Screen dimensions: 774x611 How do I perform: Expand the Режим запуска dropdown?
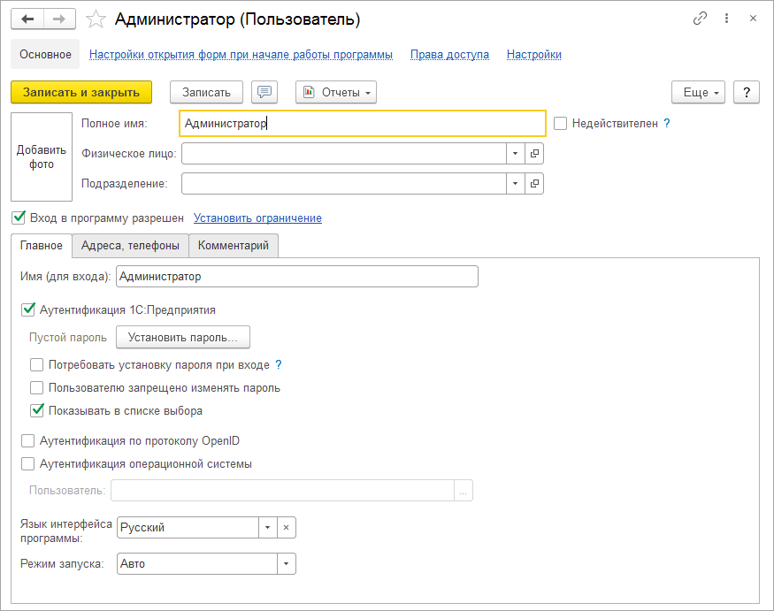(286, 564)
